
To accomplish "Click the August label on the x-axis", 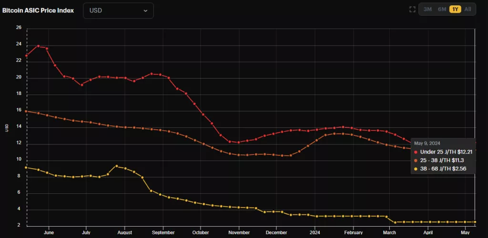I will point(125,232).
